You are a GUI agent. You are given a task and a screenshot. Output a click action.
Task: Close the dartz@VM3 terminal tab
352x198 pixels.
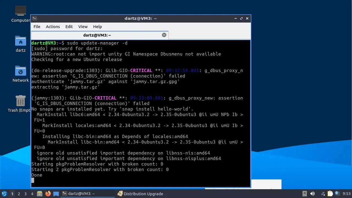pyautogui.click(x=164, y=35)
